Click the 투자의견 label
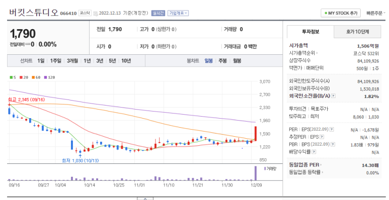The width and height of the screenshot is (389, 200). [297, 109]
